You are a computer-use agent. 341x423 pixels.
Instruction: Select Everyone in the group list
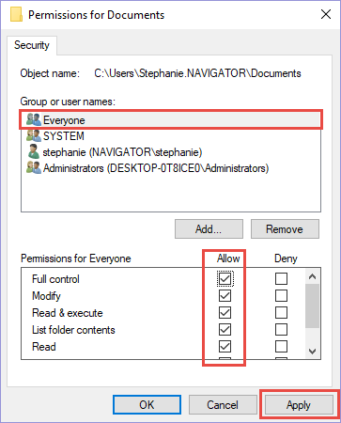[171, 119]
